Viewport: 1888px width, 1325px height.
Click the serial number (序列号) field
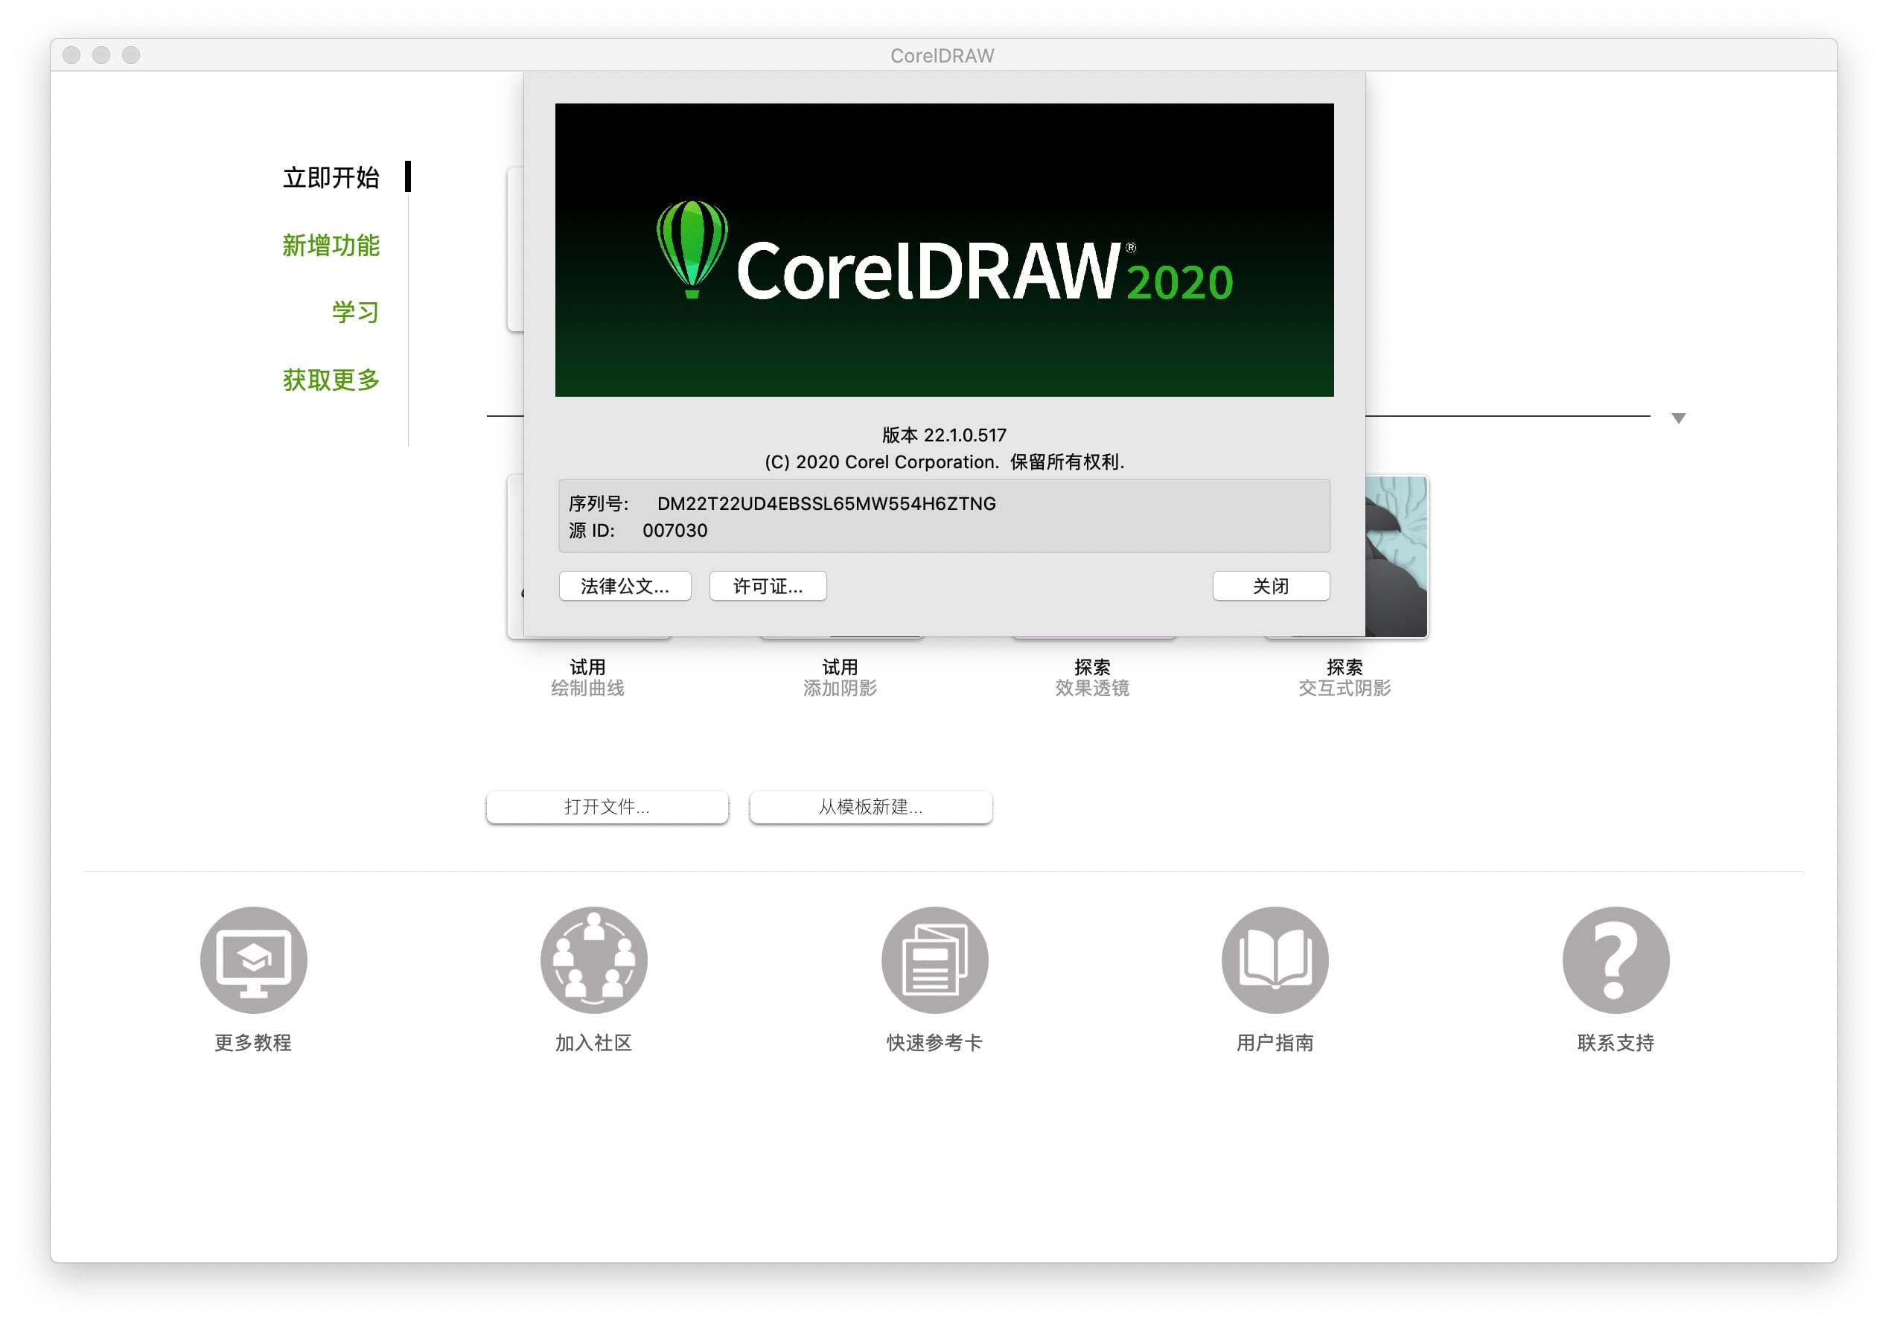point(826,504)
